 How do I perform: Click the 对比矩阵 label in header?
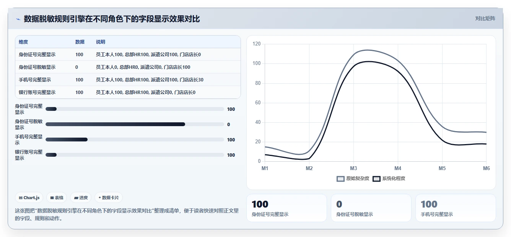pyautogui.click(x=485, y=19)
